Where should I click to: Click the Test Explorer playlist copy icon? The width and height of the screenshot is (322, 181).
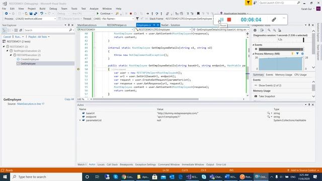[x=21, y=30]
